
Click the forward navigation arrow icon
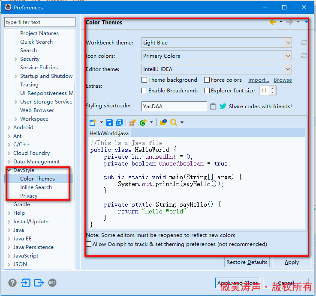point(289,22)
